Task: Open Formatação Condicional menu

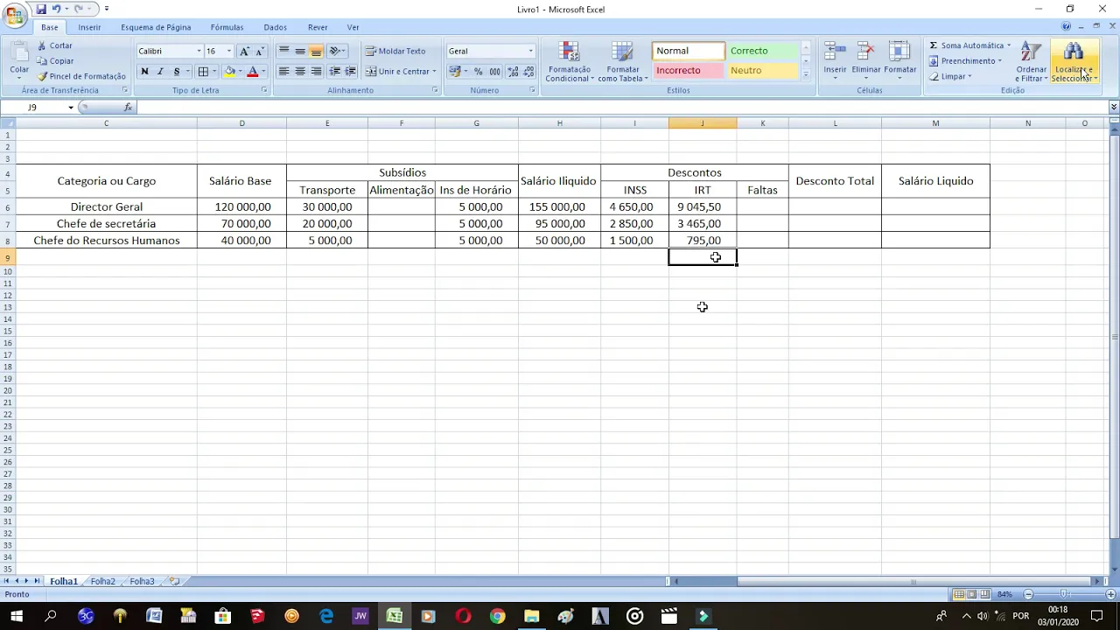Action: point(570,61)
